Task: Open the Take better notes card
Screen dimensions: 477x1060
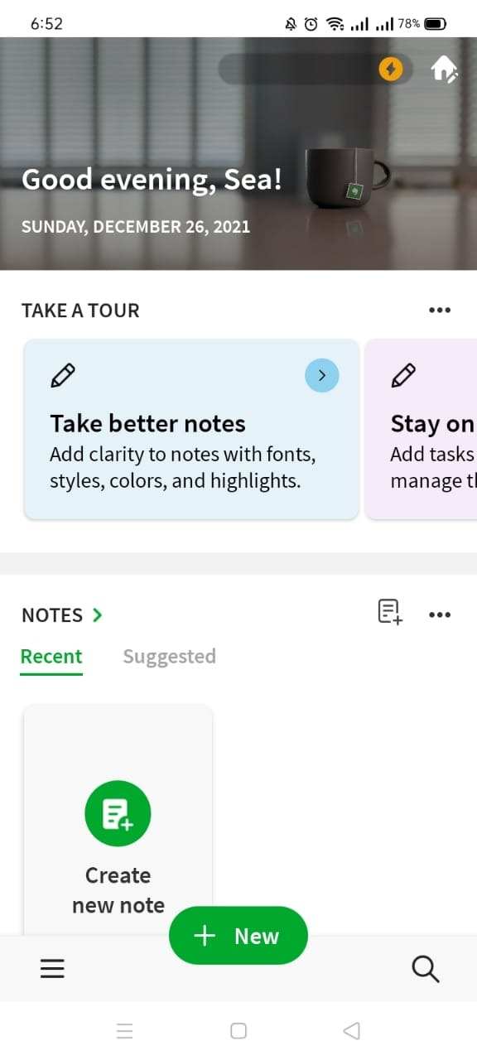Action: pyautogui.click(x=191, y=429)
